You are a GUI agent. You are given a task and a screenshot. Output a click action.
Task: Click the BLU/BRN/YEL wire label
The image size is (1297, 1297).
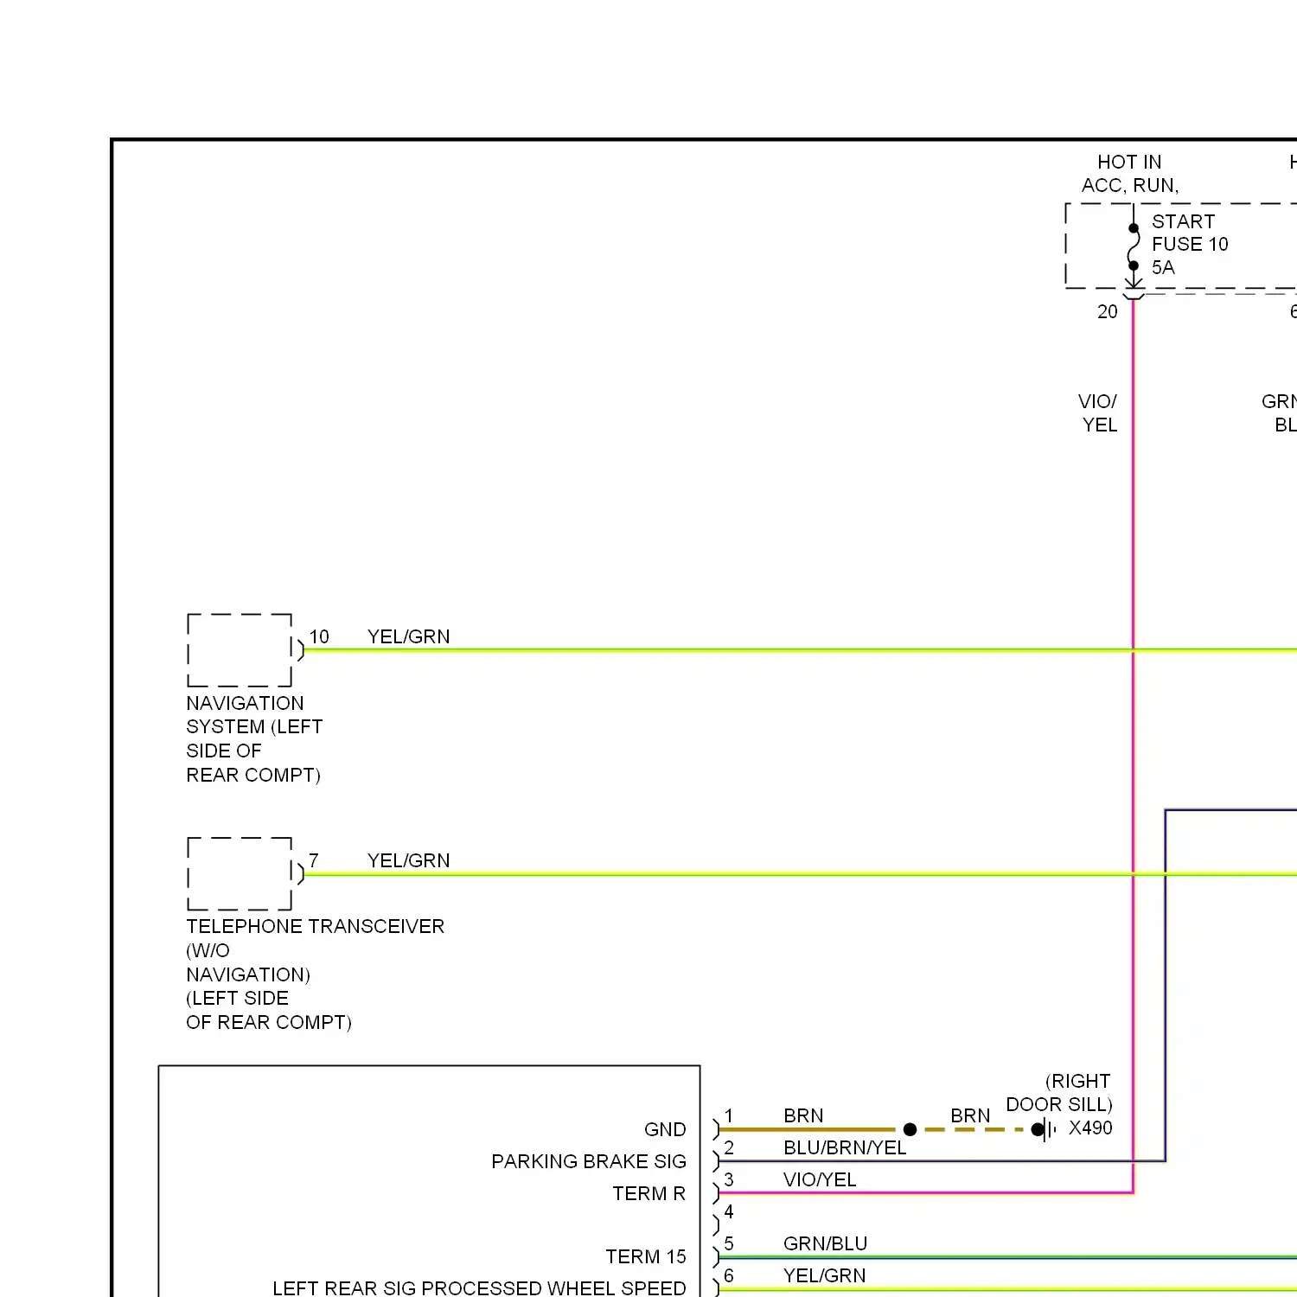tap(845, 1148)
